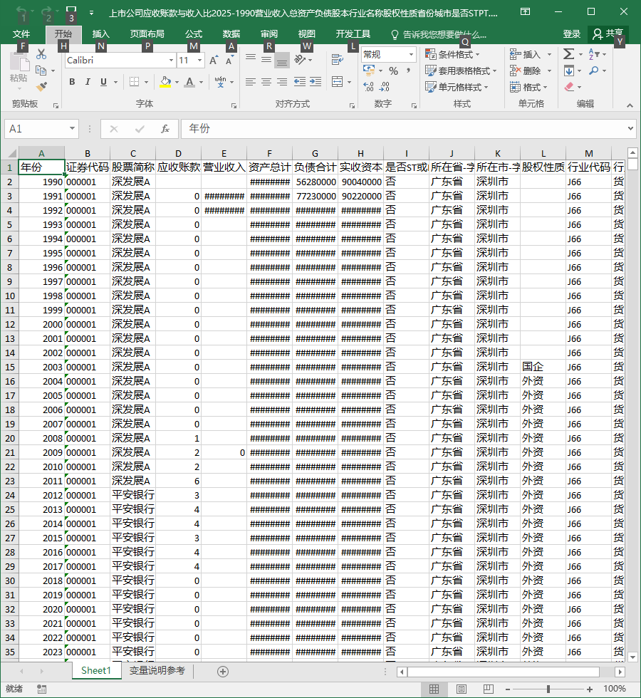The width and height of the screenshot is (641, 698).
Task: Click the AutoSum sigma icon
Action: (x=568, y=54)
